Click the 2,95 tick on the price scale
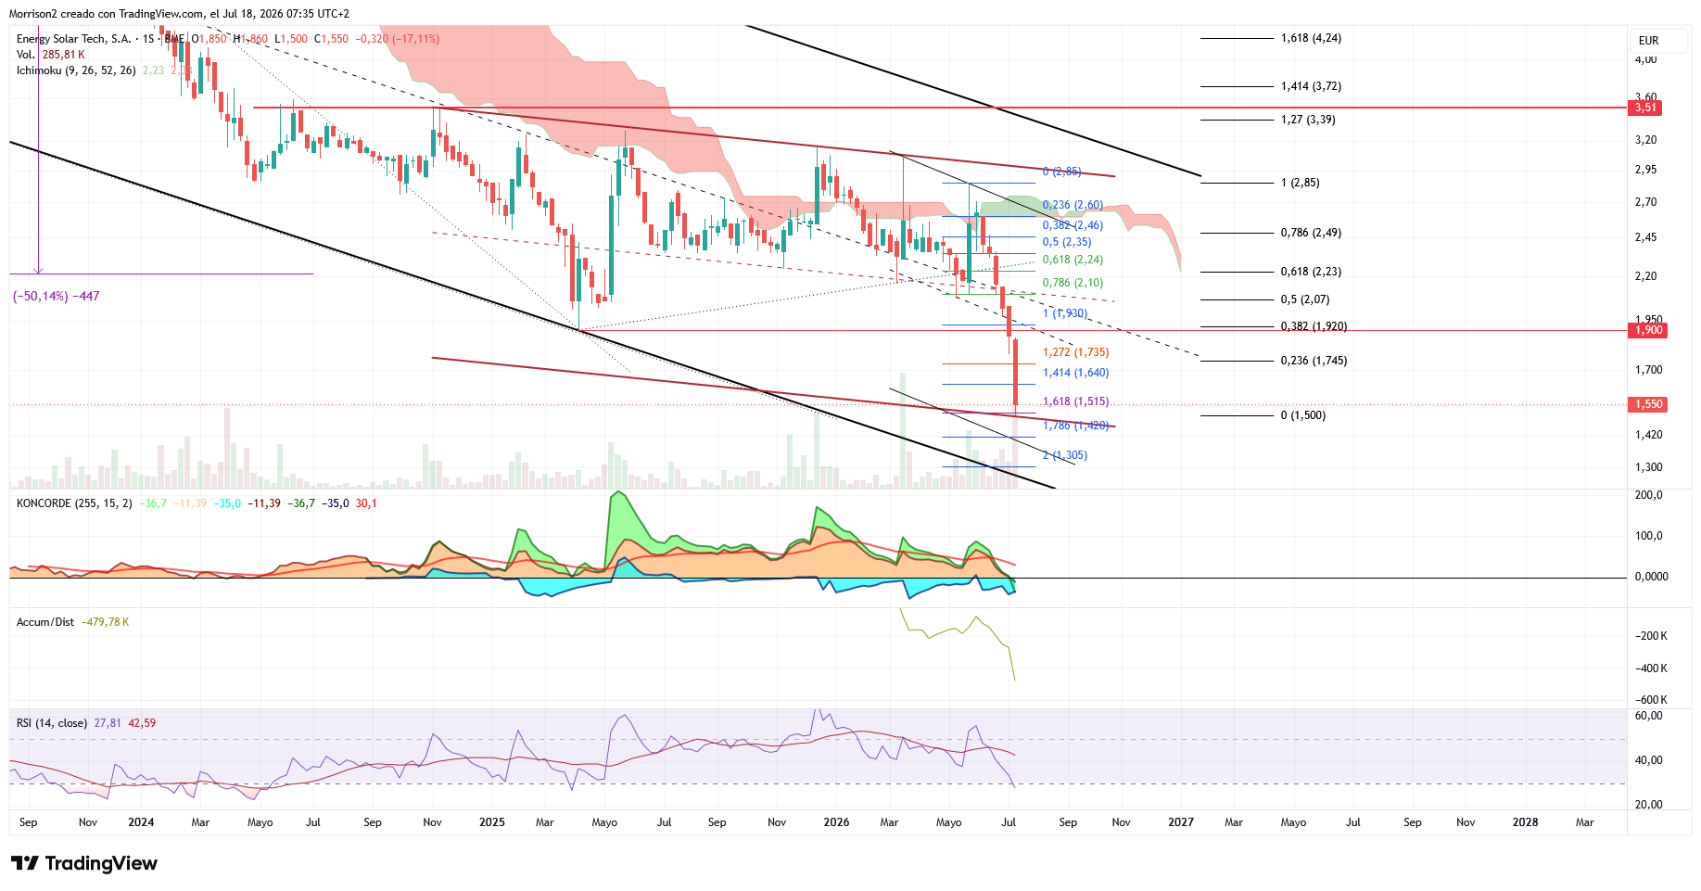Image resolution: width=1701 pixels, height=891 pixels. coord(1646,170)
